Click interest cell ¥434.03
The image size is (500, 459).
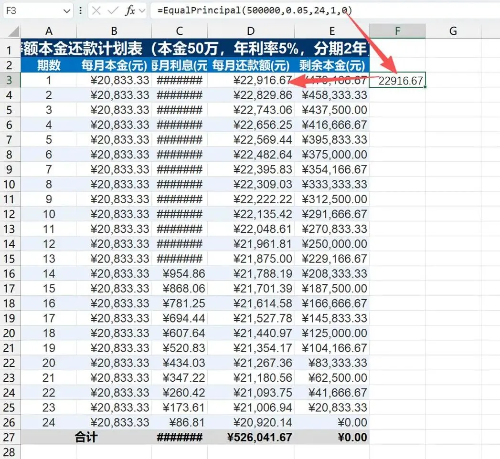tap(179, 363)
